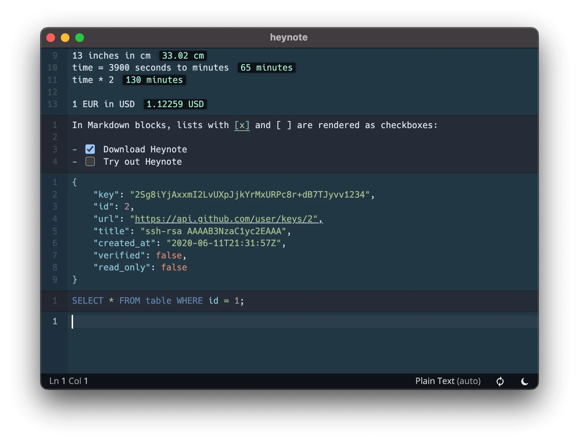The height and width of the screenshot is (443, 579).
Task: Copy the 65 minutes calculation result
Action: pos(266,68)
